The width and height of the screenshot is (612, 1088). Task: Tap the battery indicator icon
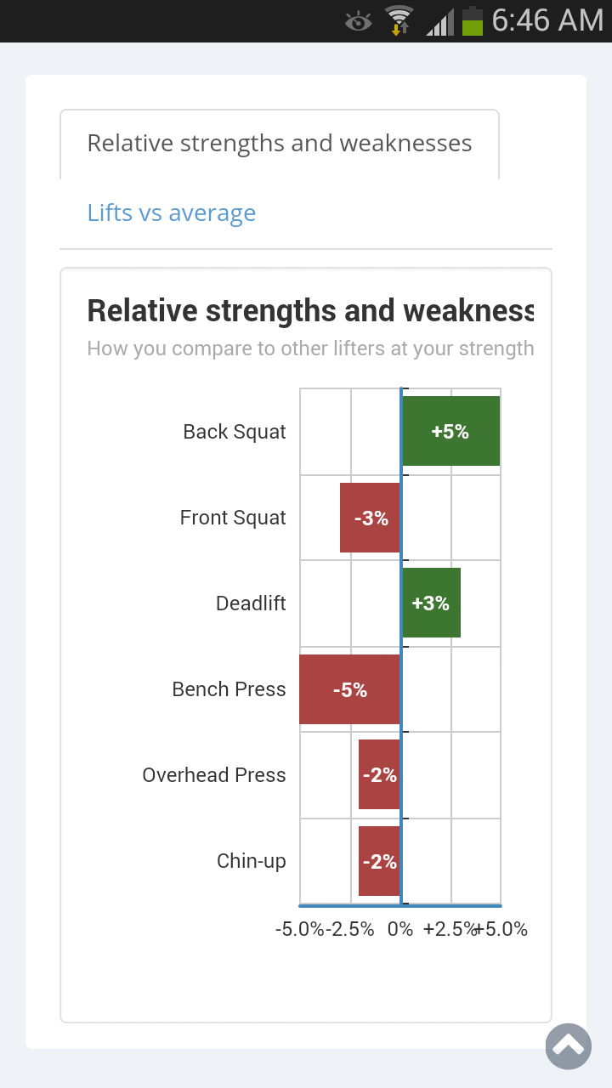click(x=473, y=21)
